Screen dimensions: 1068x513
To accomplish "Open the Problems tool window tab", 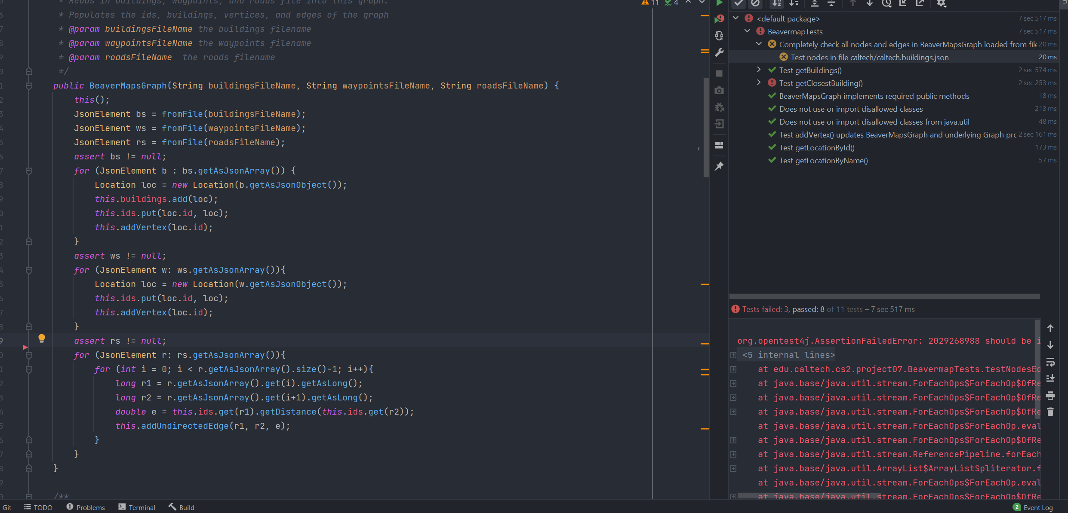I will click(x=86, y=507).
